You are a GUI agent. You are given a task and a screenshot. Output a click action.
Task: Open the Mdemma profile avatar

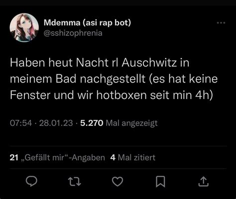24,27
